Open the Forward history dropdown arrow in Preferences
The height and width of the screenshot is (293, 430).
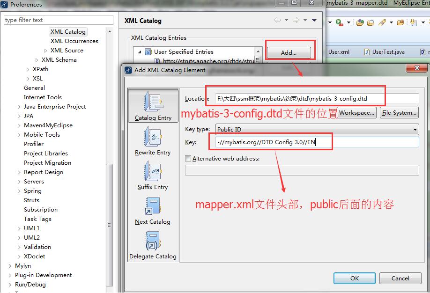[x=305, y=20]
